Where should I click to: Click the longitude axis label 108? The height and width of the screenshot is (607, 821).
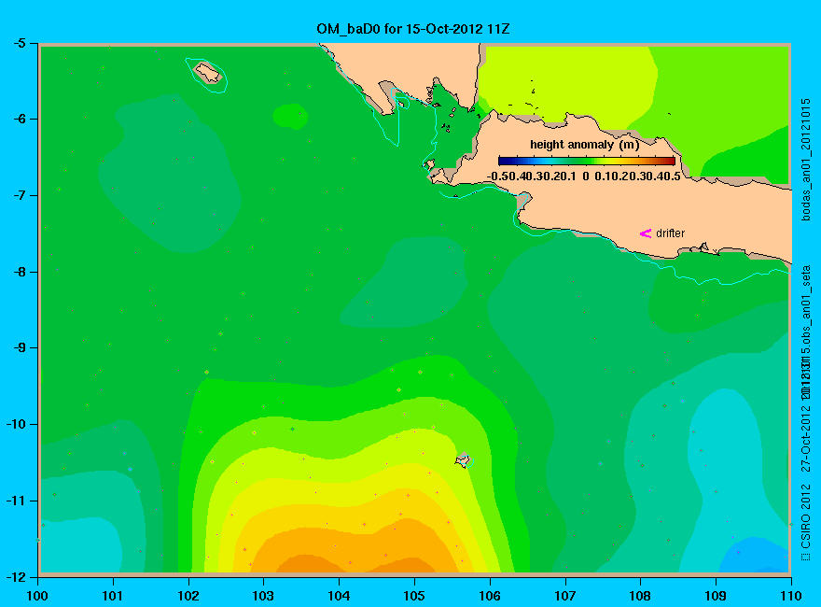coord(640,596)
